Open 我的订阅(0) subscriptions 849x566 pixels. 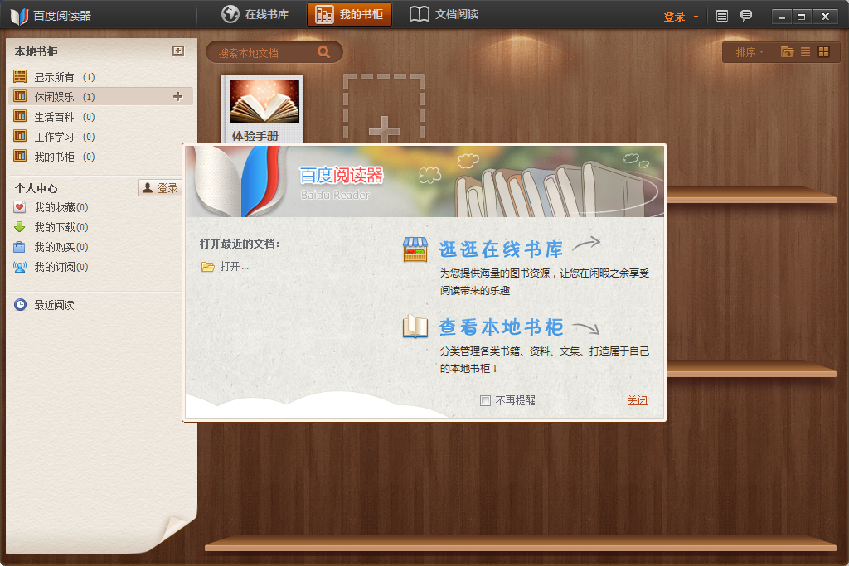[61, 267]
